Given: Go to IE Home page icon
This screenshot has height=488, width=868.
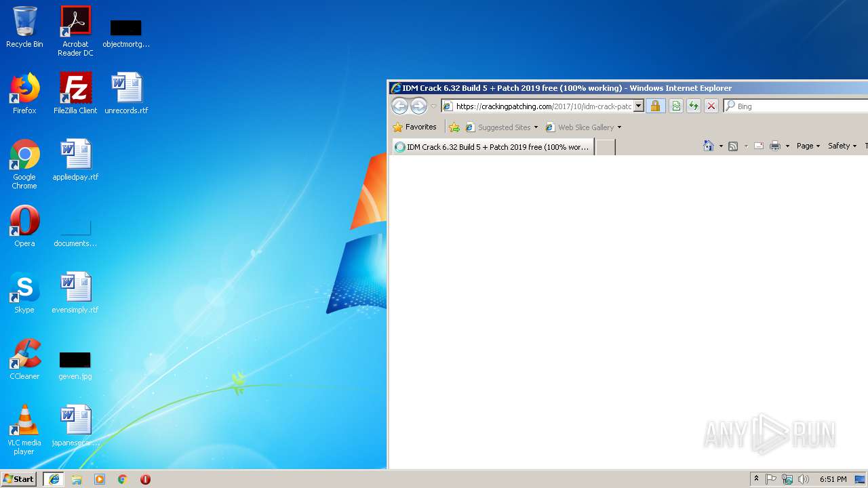Looking at the screenshot, I should coord(709,146).
